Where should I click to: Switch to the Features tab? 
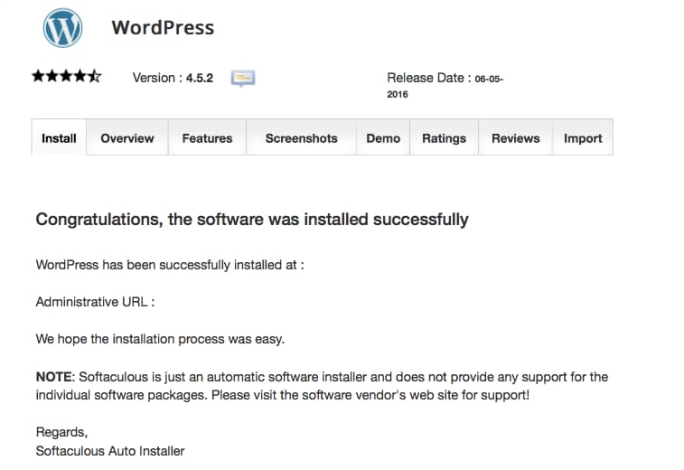(x=207, y=138)
